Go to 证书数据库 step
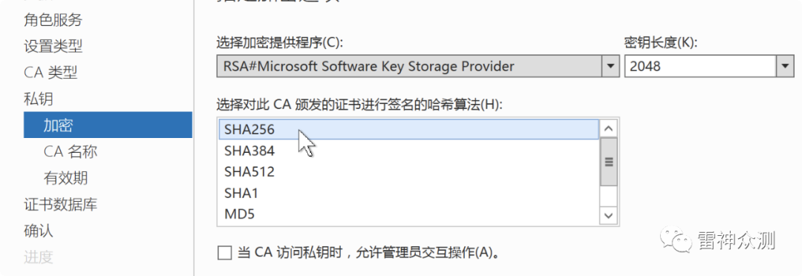Viewport: 802px width, 276px height. [60, 205]
